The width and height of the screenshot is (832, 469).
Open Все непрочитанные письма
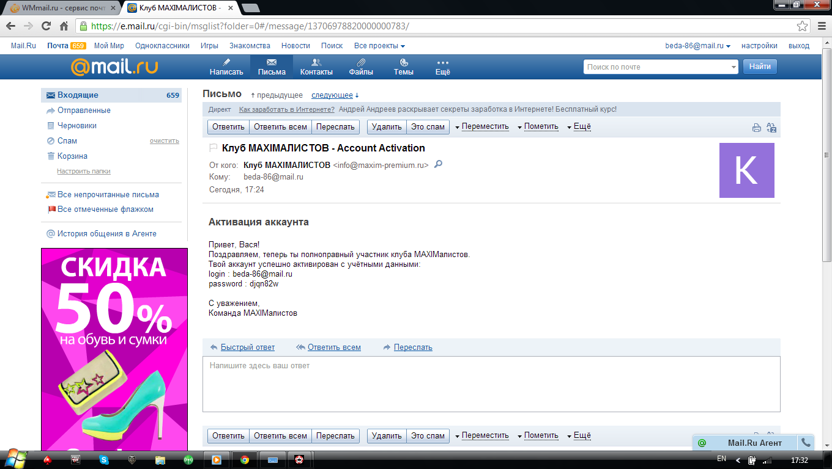click(x=108, y=195)
